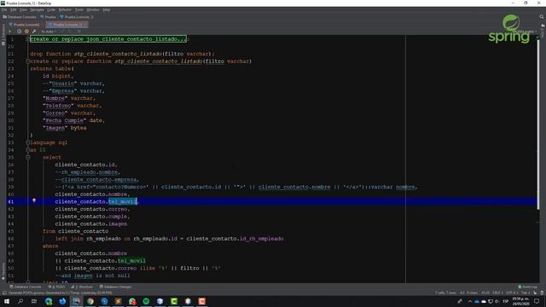Launch Google Chrome from taskbar
Image resolution: width=546 pixels, height=307 pixels.
point(90,301)
